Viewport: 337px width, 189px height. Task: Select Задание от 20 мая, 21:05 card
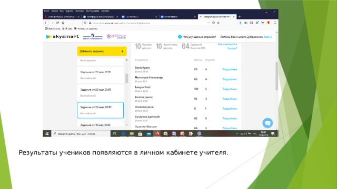101,92
